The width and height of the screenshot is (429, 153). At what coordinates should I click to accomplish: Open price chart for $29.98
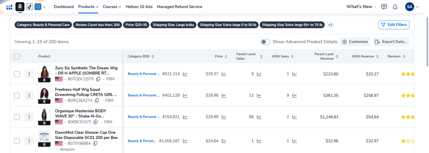click(x=224, y=95)
